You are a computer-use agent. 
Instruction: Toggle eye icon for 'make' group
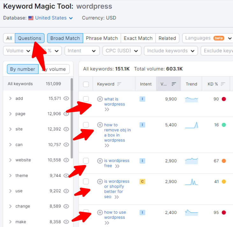(66, 222)
